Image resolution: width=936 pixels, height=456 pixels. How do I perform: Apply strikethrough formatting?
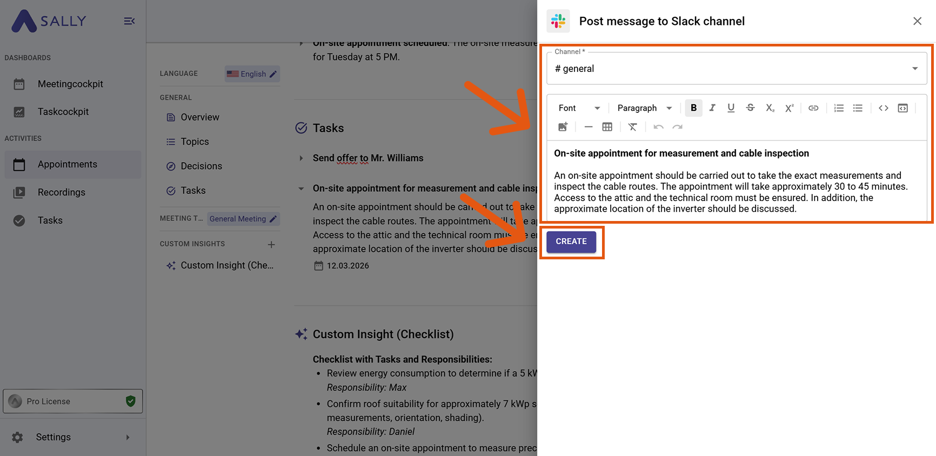pyautogui.click(x=750, y=108)
